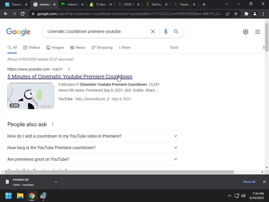Start voice search with the microphone icon

pos(165,32)
